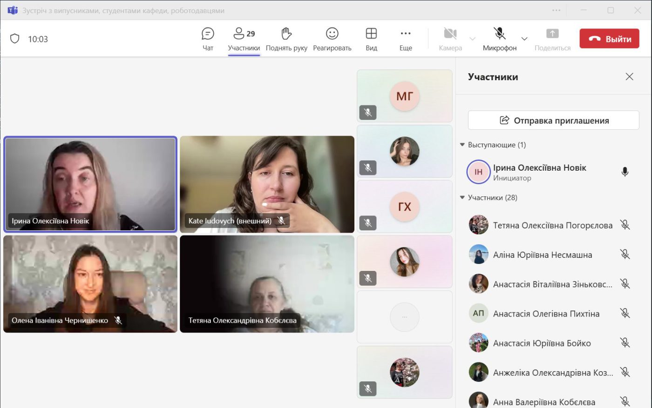The width and height of the screenshot is (652, 408).
Task: Open the Еще more options menu
Action: (406, 34)
